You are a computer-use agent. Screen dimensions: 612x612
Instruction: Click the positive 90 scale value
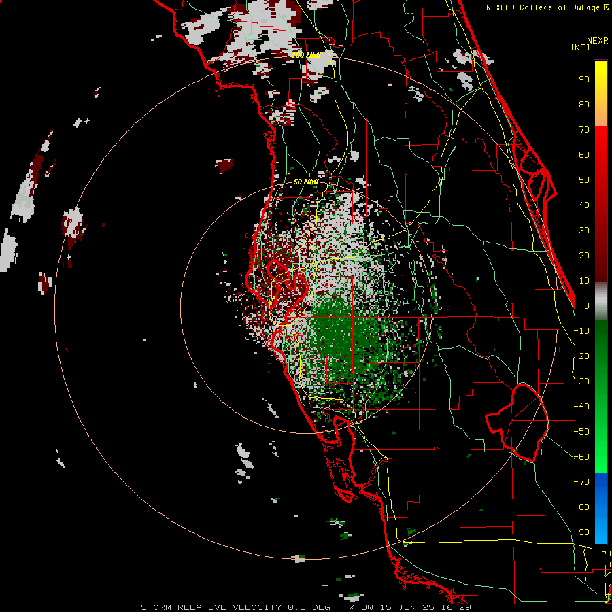point(584,80)
